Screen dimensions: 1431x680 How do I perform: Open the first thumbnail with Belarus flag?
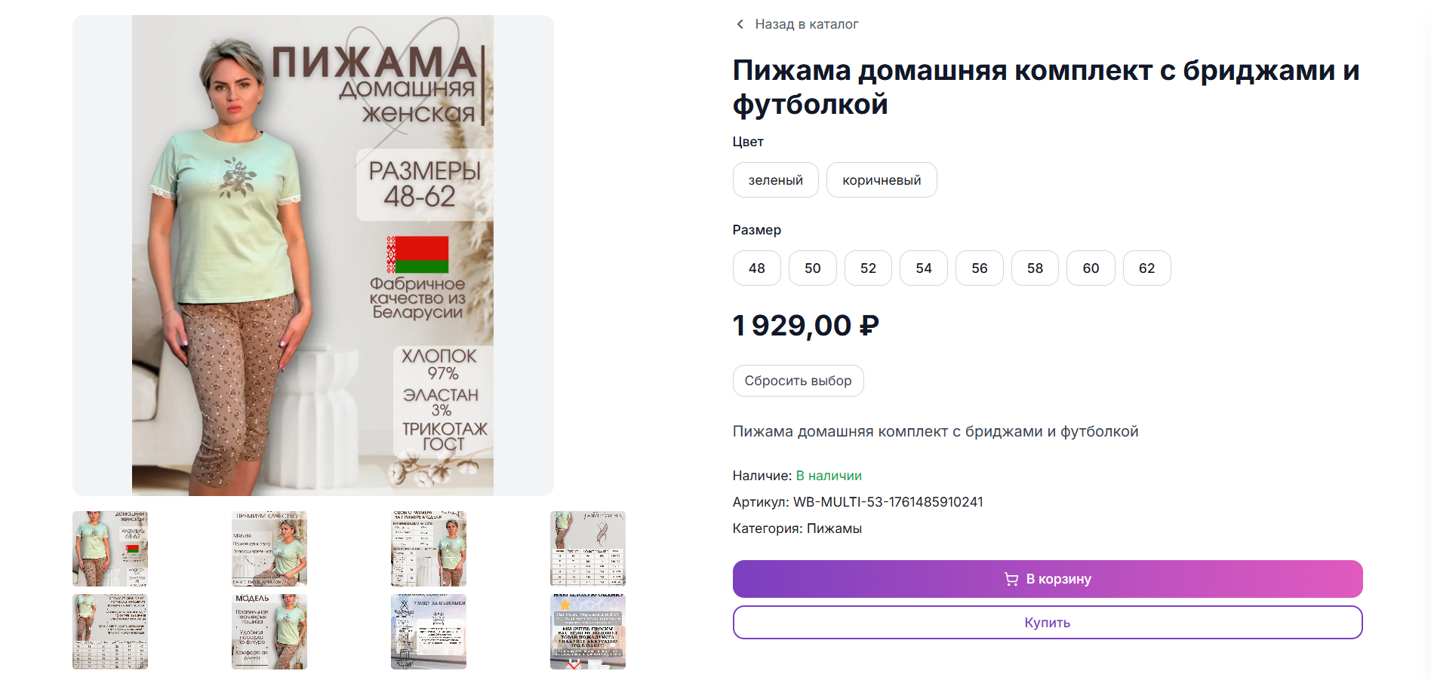(x=110, y=549)
